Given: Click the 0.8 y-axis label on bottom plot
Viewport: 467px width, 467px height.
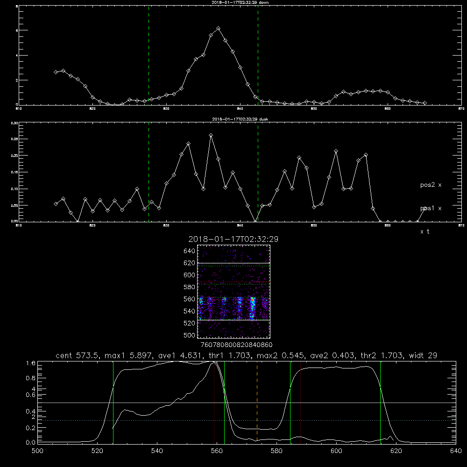Looking at the screenshot, I should pyautogui.click(x=31, y=378).
